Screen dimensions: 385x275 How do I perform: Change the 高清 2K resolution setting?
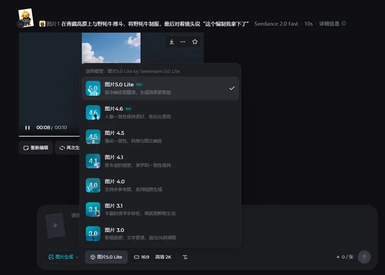pos(163,257)
